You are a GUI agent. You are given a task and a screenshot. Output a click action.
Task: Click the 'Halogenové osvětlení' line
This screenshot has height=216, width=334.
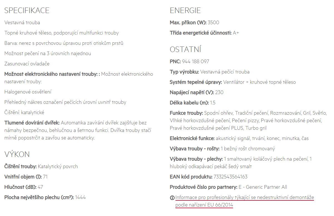click(28, 92)
